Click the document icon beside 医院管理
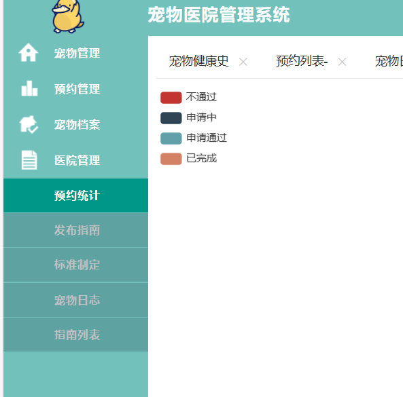Screen dimensions: 403x397 pyautogui.click(x=29, y=160)
